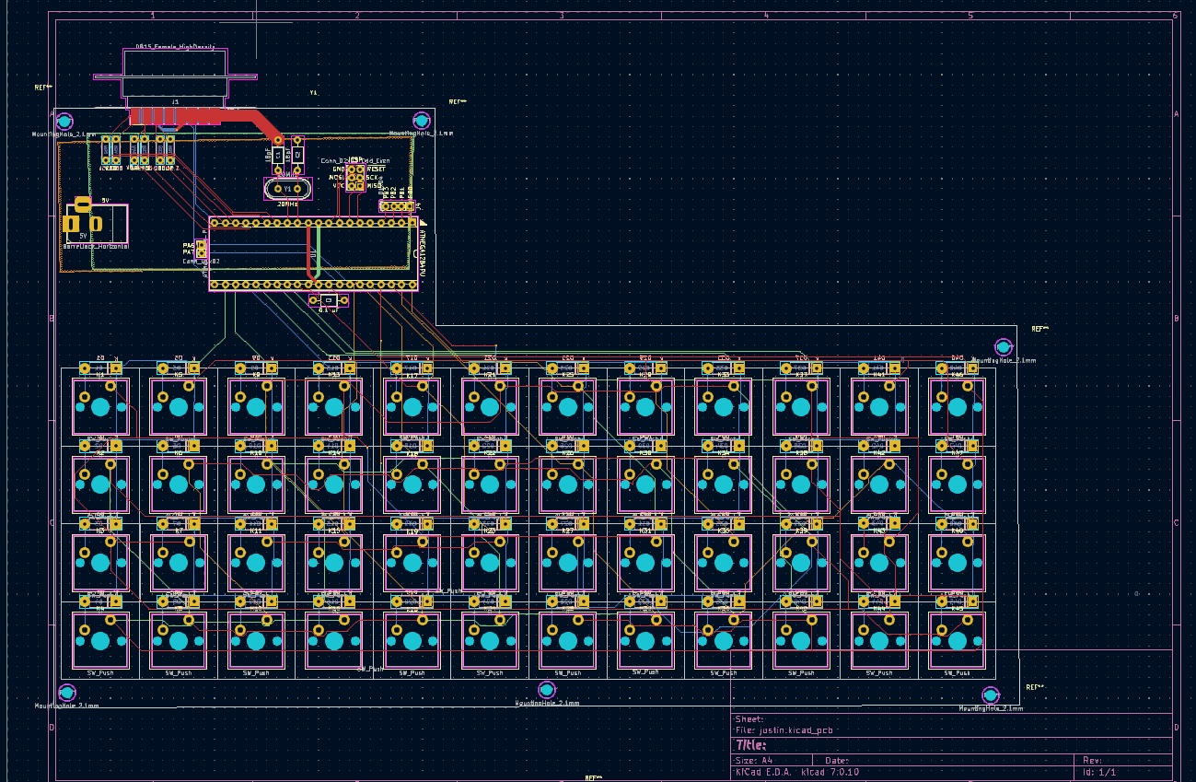This screenshot has height=782, width=1196.
Task: Click the mounting hole right of the top switch row
Action: coord(1004,347)
